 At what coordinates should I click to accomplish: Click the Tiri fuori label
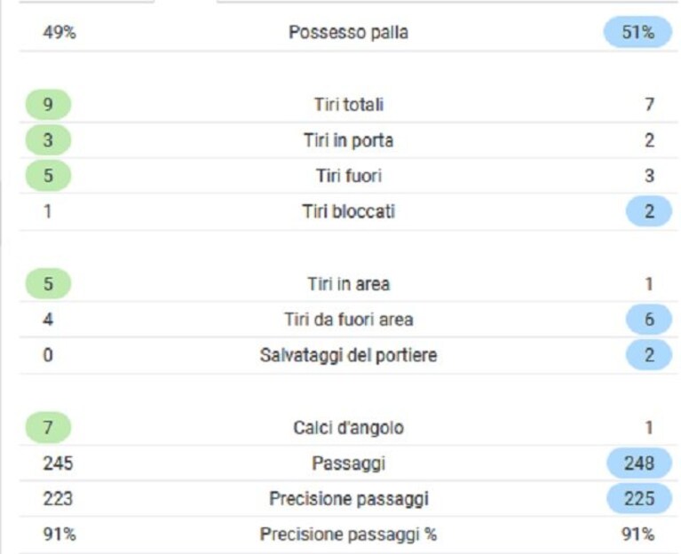coord(349,176)
